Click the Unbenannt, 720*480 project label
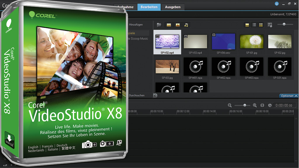This screenshot has height=168, width=299. coord(283,14)
